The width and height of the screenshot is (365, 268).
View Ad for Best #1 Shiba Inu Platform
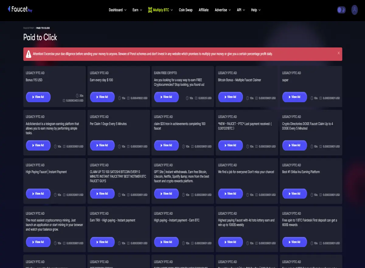(294, 194)
